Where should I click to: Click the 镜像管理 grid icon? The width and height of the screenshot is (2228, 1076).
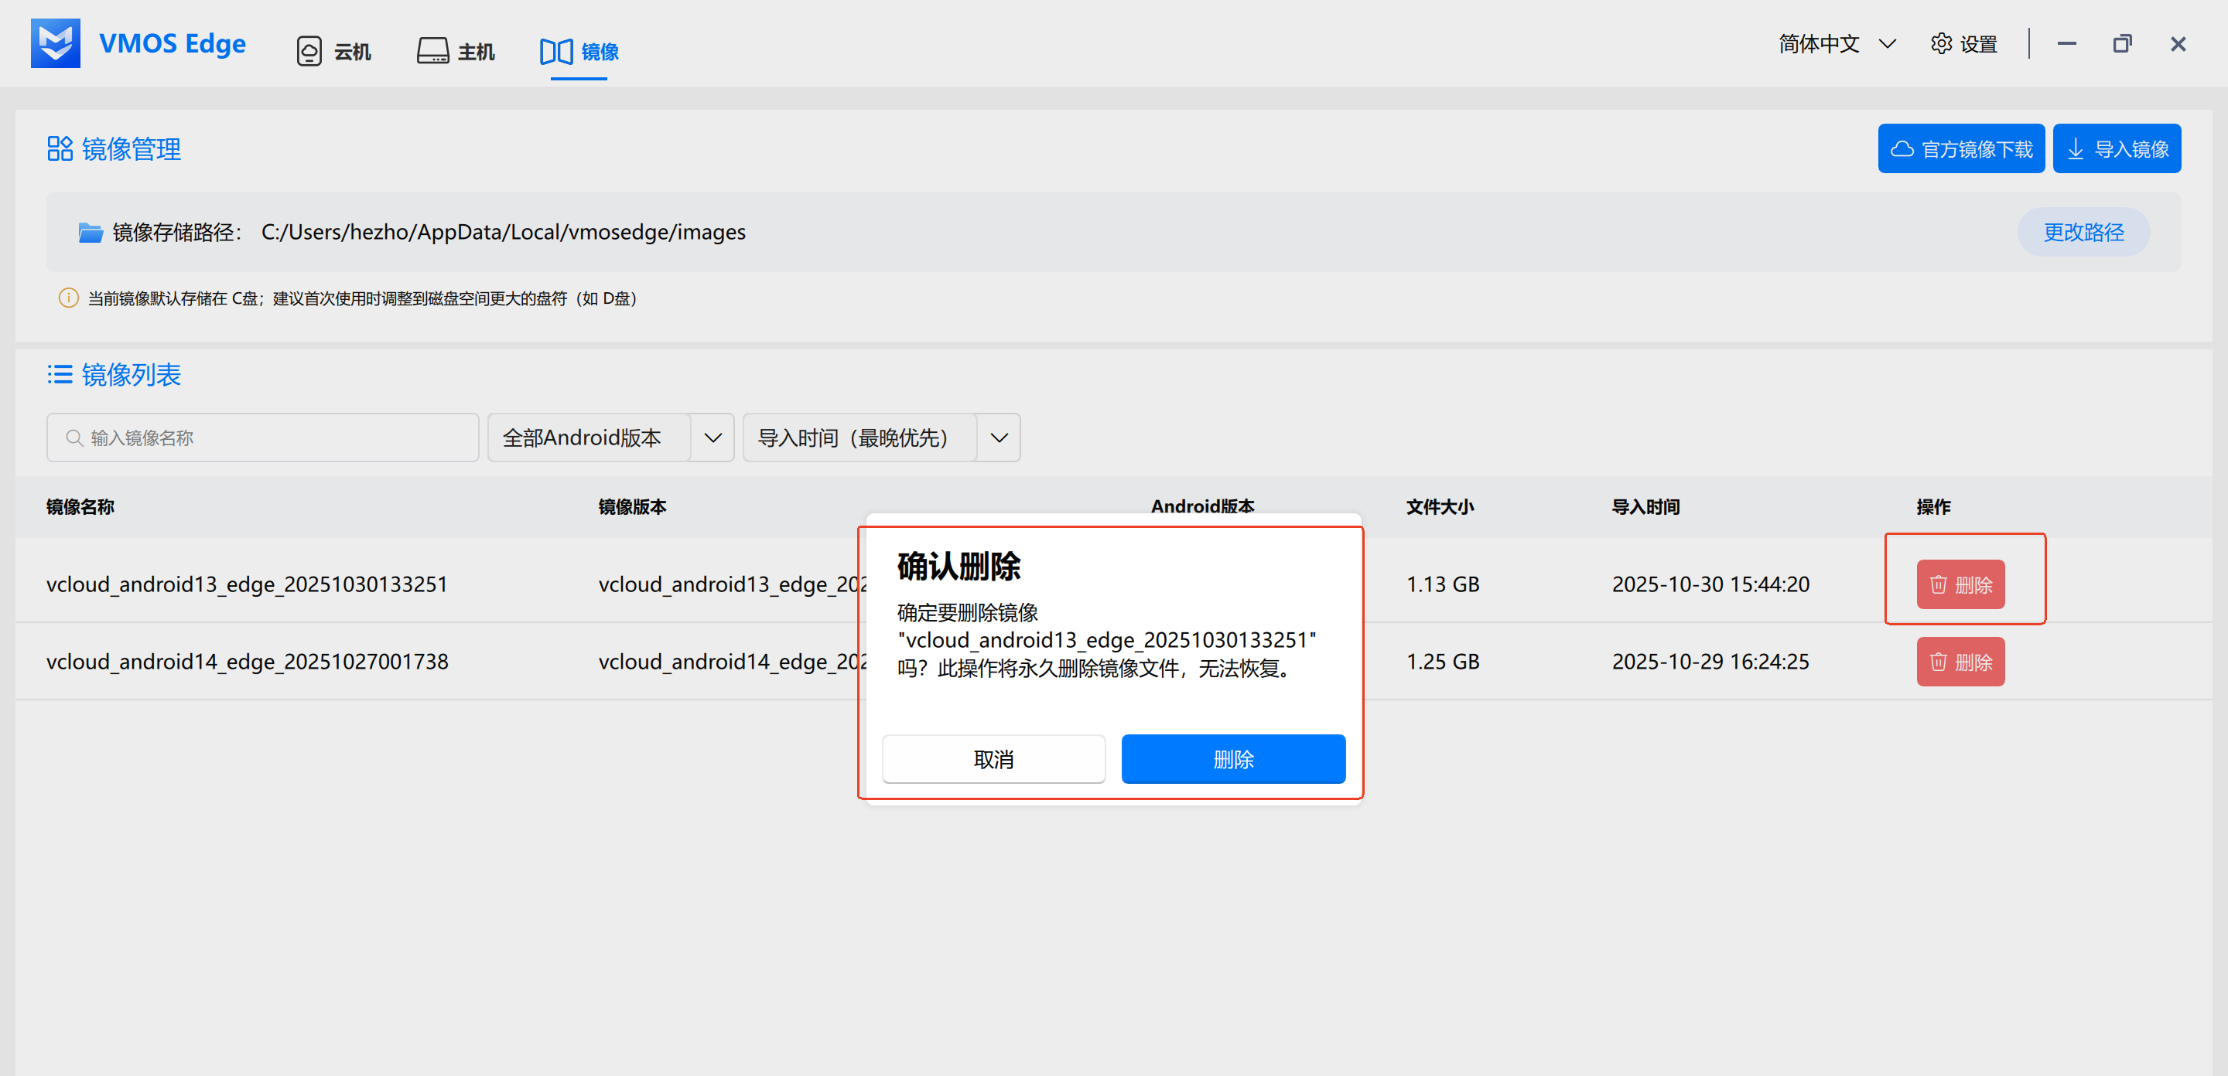(x=60, y=148)
